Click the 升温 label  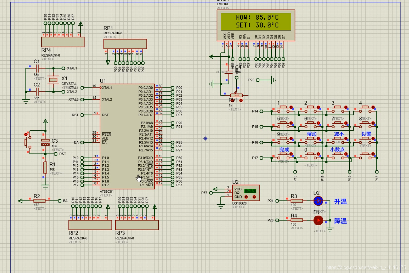[340, 202]
